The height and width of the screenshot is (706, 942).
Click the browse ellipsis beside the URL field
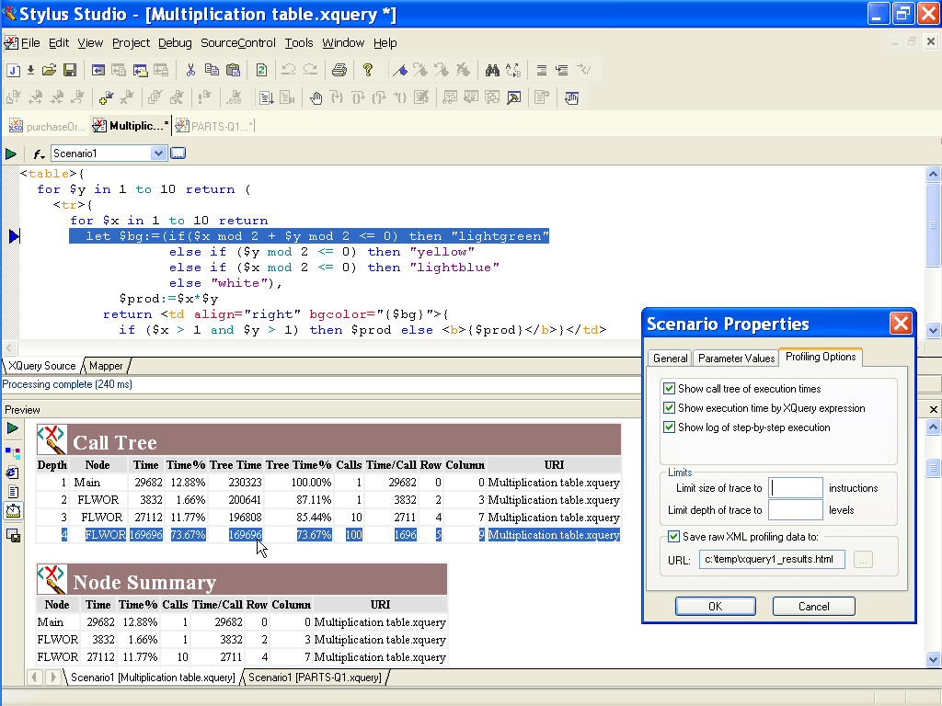pos(863,558)
